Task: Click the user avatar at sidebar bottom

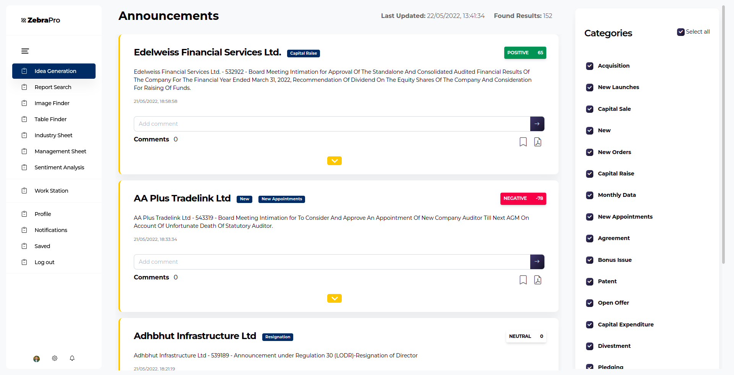Action: [x=37, y=359]
